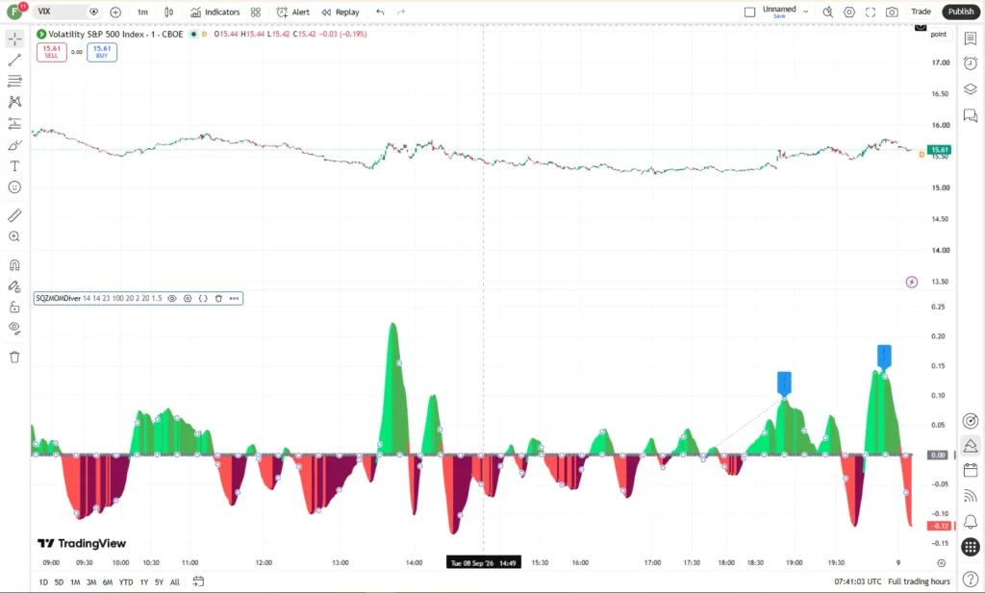Select the ruler measure tool
This screenshot has width=985, height=593.
(14, 216)
